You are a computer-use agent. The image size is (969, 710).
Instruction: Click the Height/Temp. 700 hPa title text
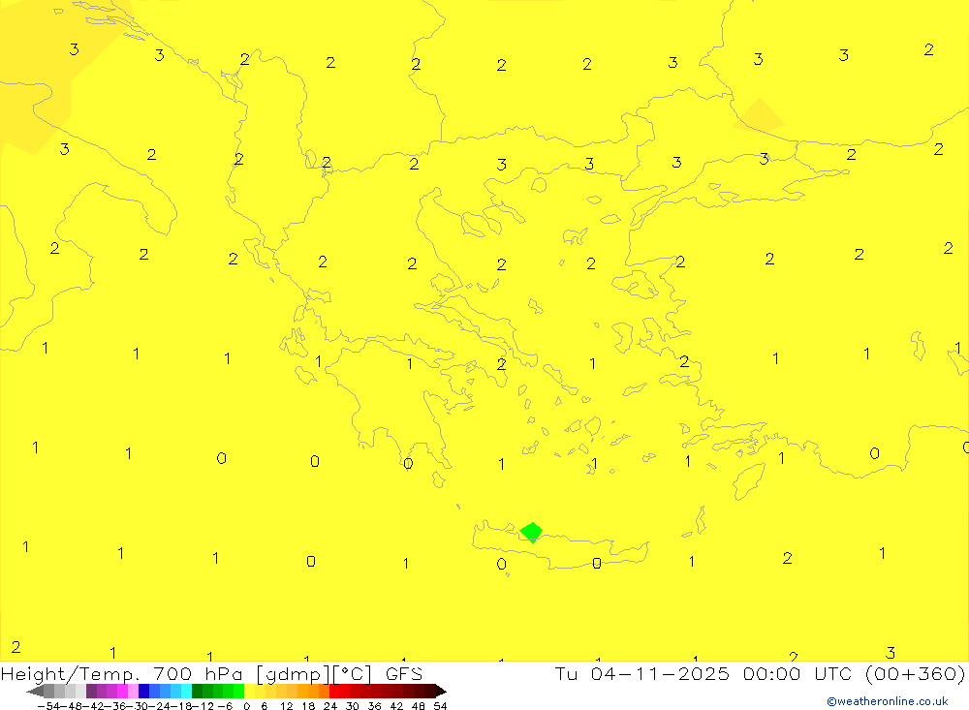(x=97, y=673)
